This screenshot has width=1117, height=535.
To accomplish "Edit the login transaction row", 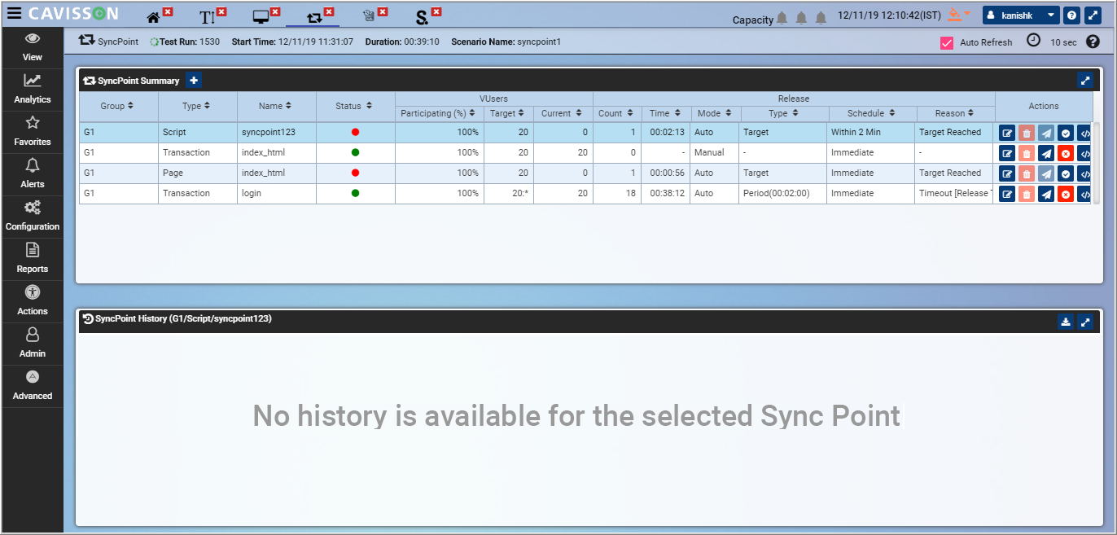I will (x=1007, y=194).
